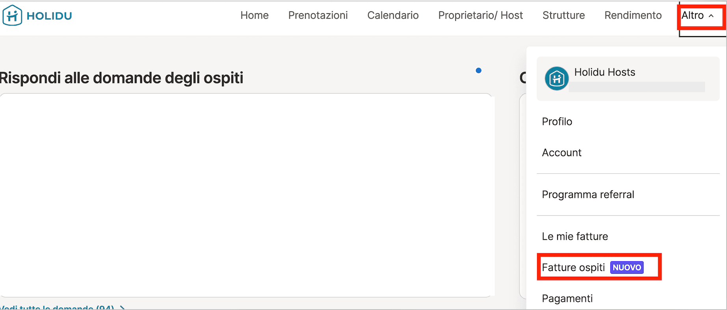Image resolution: width=727 pixels, height=310 pixels.
Task: Select Pagamenti from the menu
Action: [x=567, y=299]
